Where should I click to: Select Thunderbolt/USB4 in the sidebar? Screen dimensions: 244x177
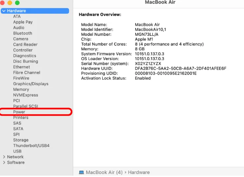31,145
